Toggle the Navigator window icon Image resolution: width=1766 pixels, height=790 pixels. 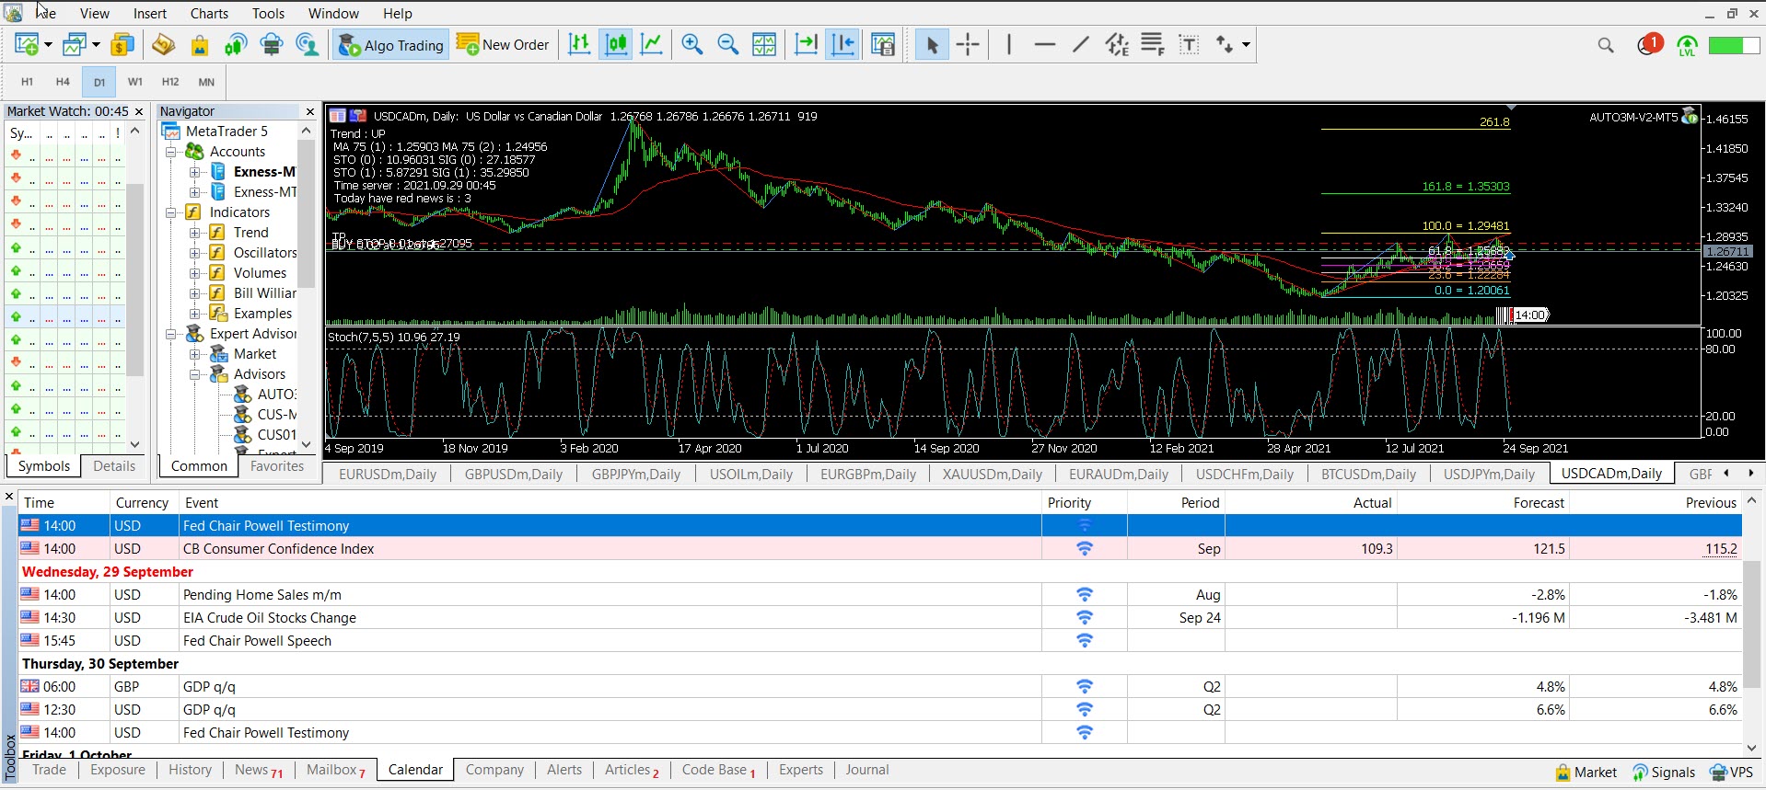click(164, 44)
